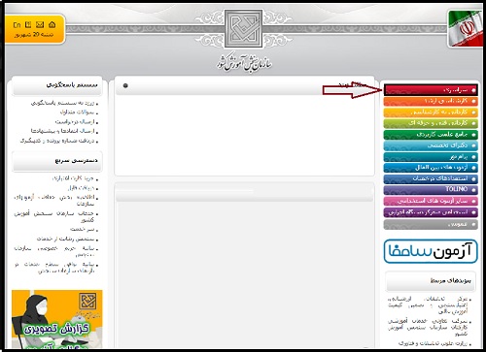Open the سوالات متداول link
Image resolution: width=486 pixels, height=352 pixels.
tap(77, 112)
